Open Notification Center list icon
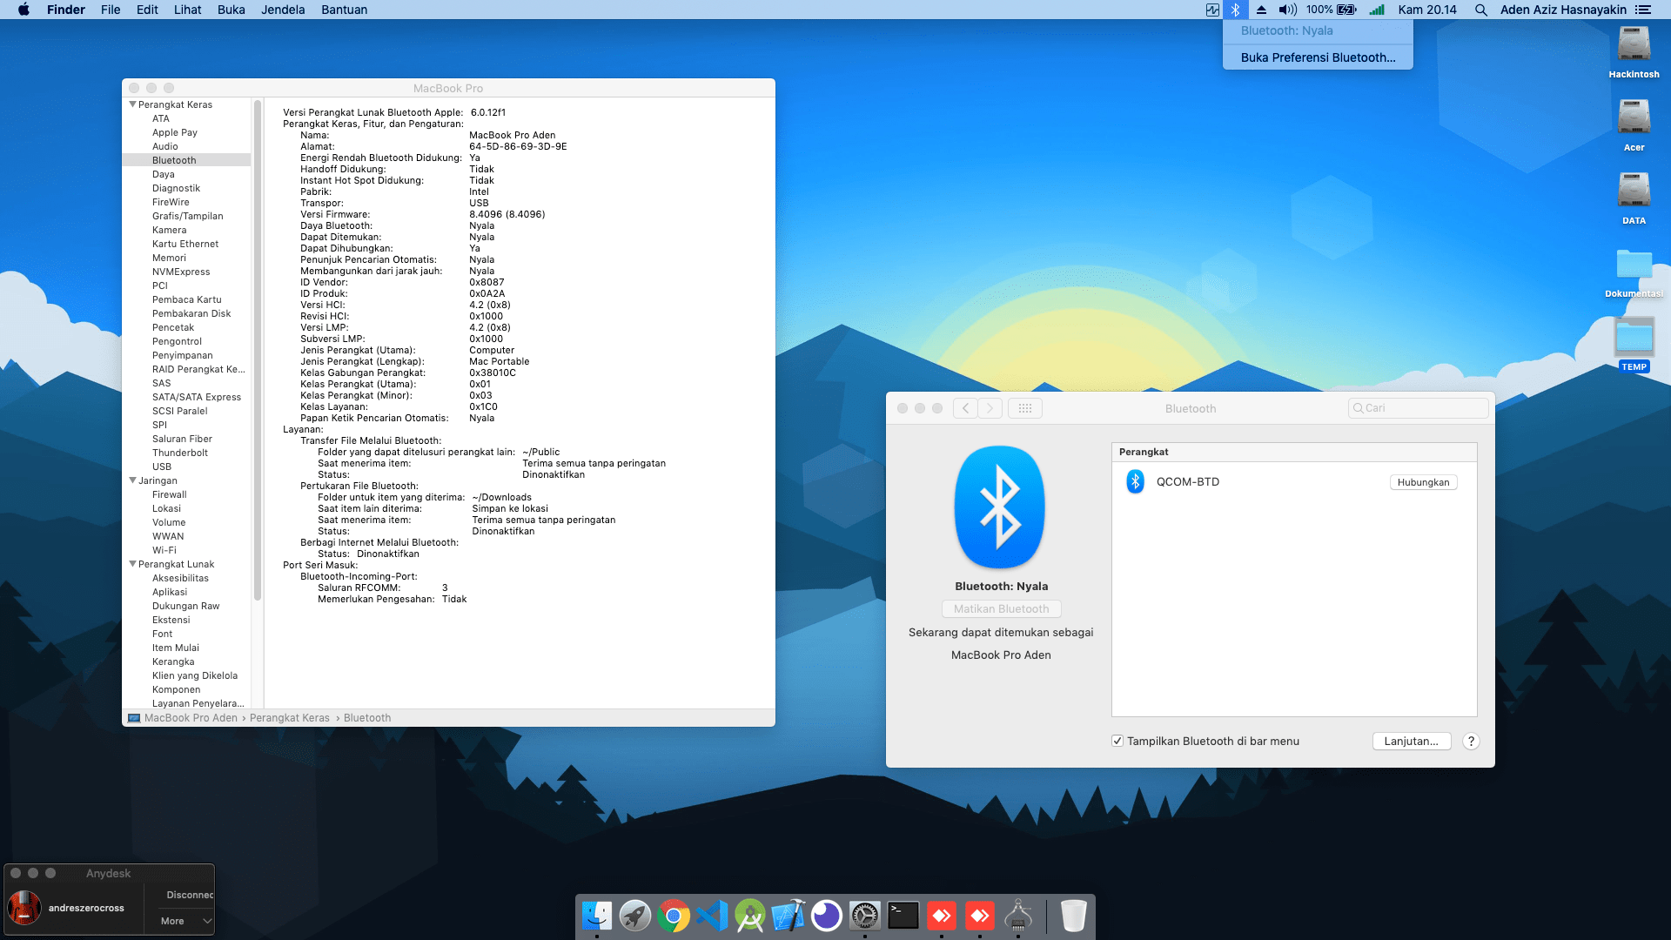 click(x=1642, y=10)
